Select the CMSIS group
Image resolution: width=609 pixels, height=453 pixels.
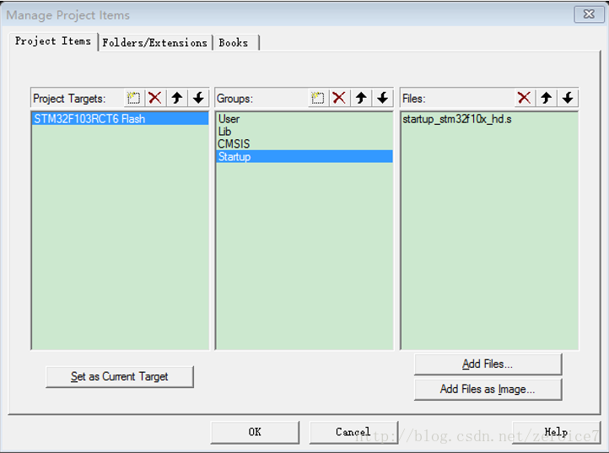(304, 143)
